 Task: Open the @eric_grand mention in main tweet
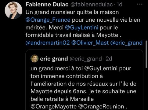[126, 43]
